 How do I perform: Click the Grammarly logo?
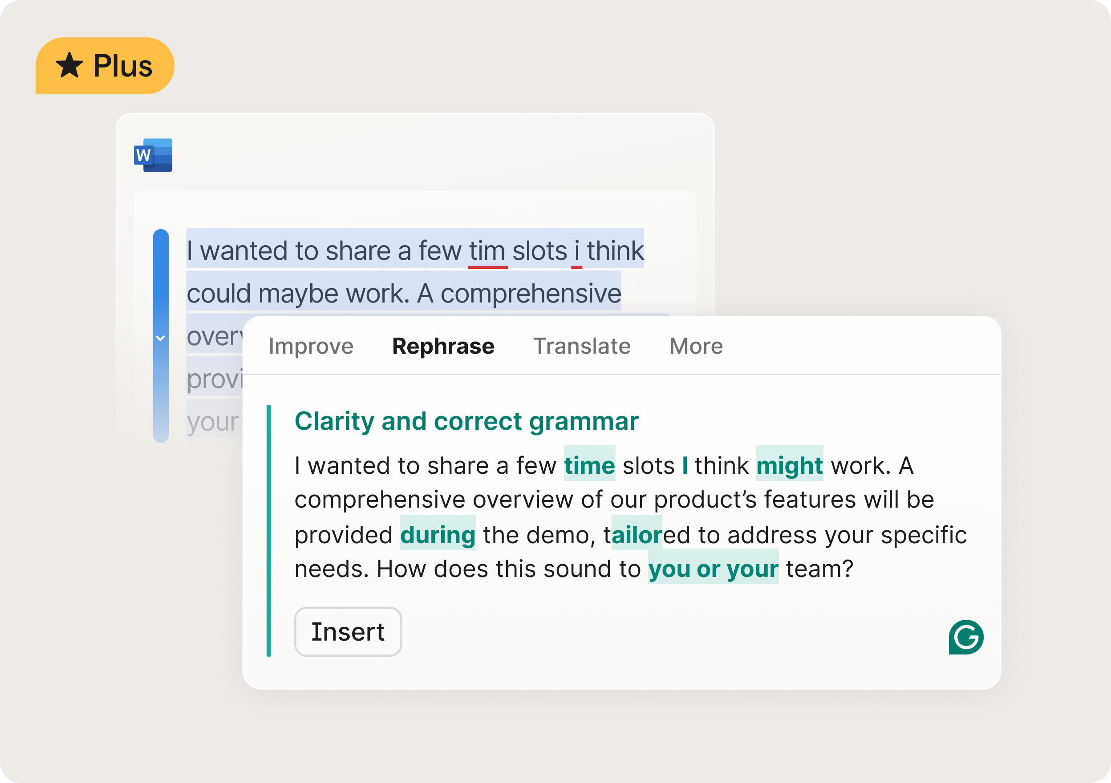pyautogui.click(x=966, y=638)
